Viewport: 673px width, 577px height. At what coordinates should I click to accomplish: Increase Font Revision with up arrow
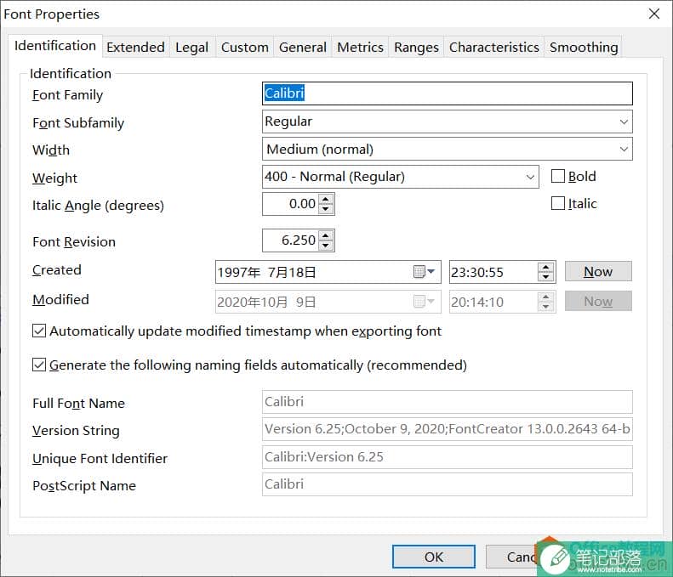coord(326,235)
